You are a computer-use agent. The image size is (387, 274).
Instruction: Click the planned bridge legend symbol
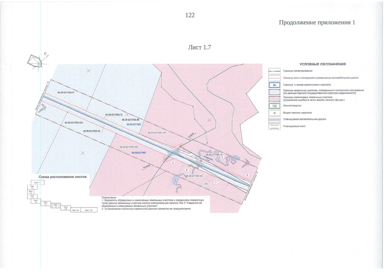(274, 127)
